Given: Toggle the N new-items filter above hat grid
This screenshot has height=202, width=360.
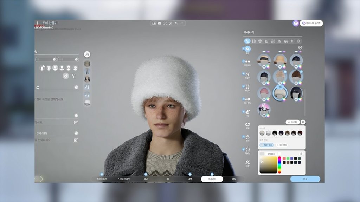Looking at the screenshot, I should pos(300,47).
